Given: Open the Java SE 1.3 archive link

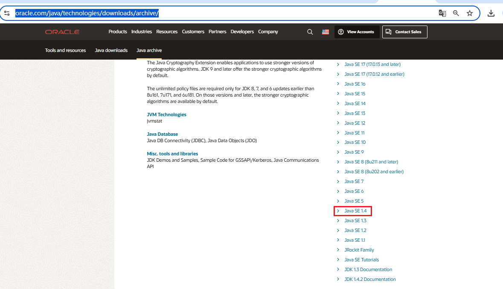Looking at the screenshot, I should pyautogui.click(x=355, y=220).
